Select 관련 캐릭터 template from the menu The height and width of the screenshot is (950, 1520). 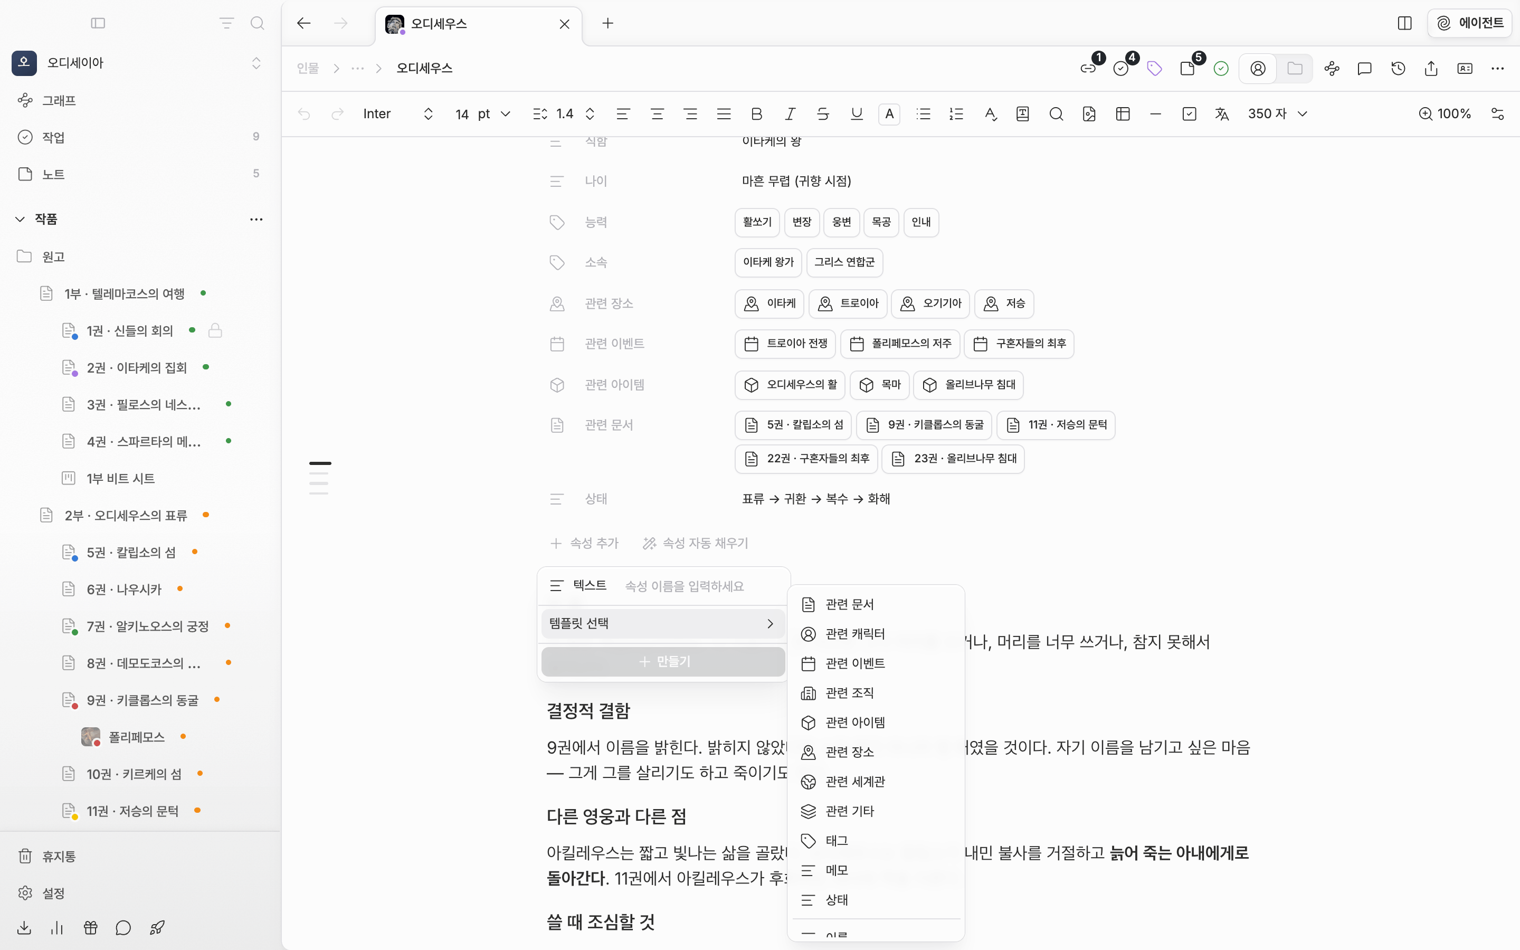coord(875,633)
